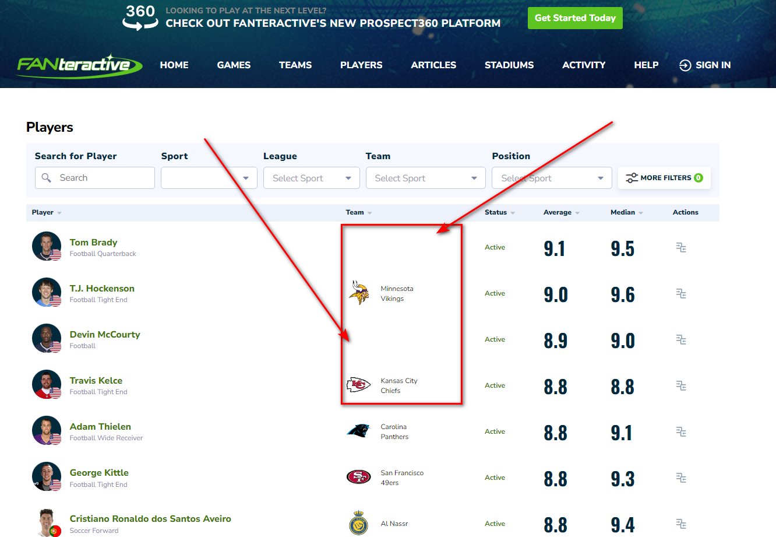Viewport: 776px width, 537px height.
Task: Open Travis Kelce's player name link
Action: click(x=96, y=381)
